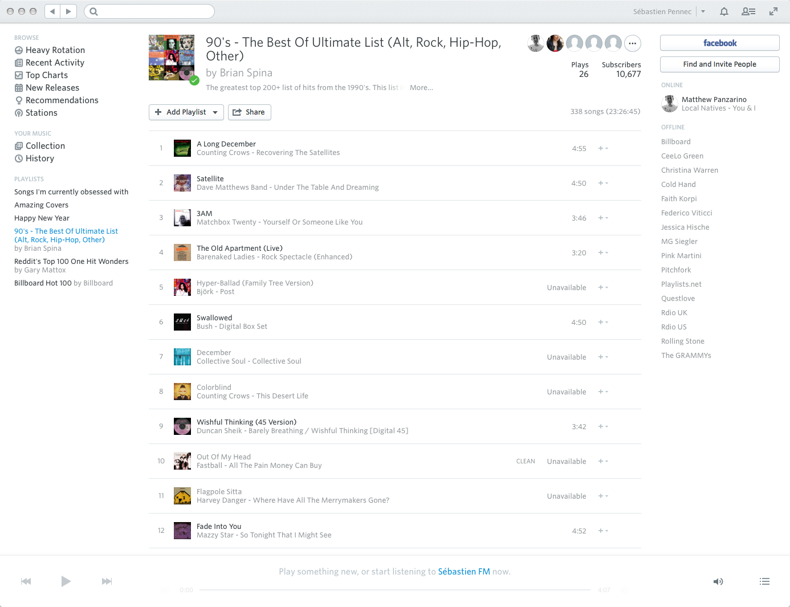Open the add menu for Satellite
This screenshot has width=790, height=607.
(603, 184)
